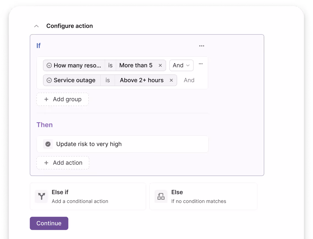Open the If block three-dot menu
This screenshot has width=313, height=239.
tap(202, 46)
